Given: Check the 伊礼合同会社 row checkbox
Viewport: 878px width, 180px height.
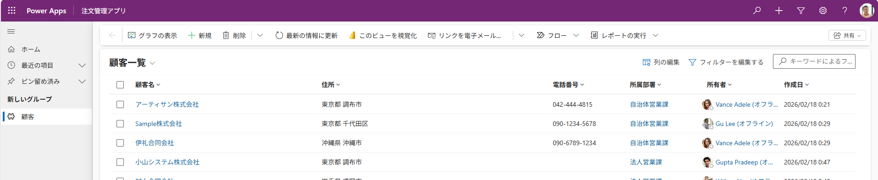Looking at the screenshot, I should point(120,143).
